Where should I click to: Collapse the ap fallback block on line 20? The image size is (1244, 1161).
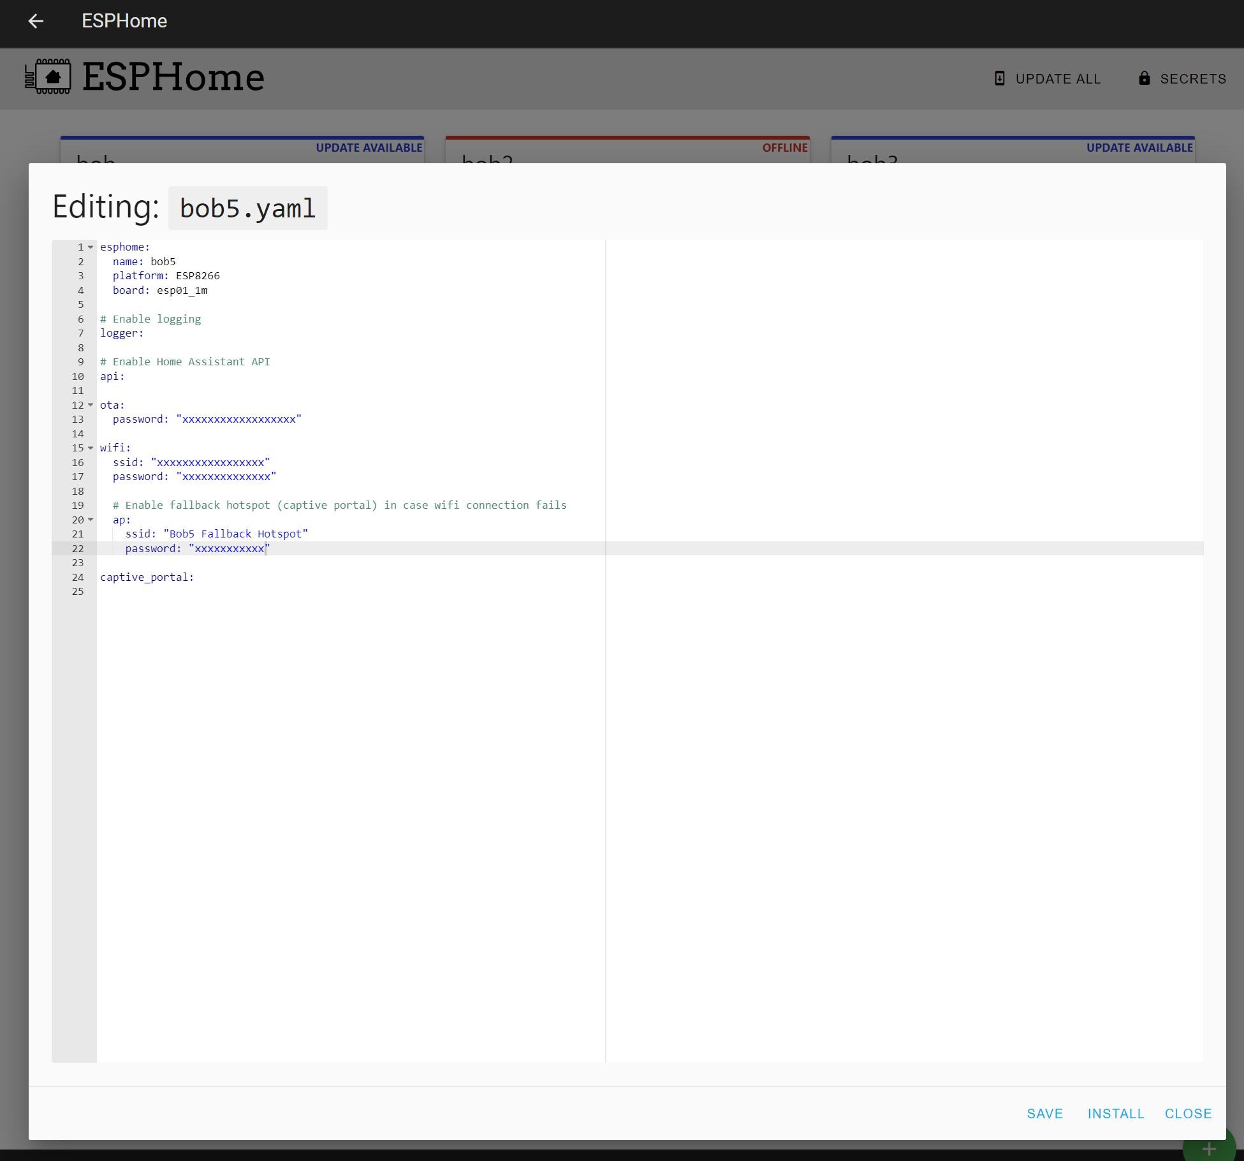click(90, 520)
